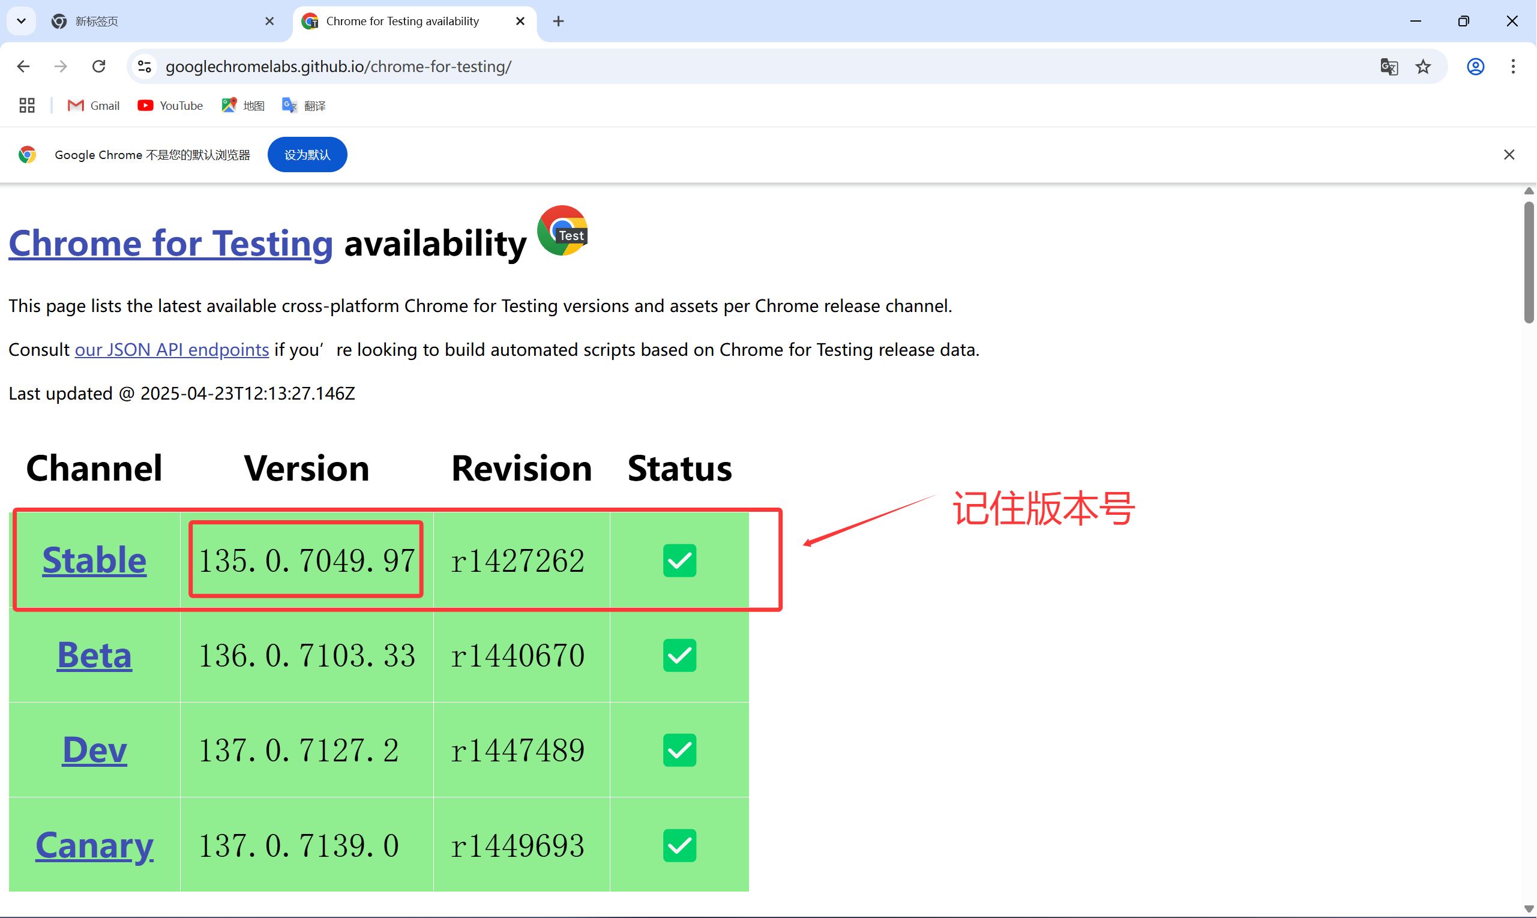Click the browser back arrow

pyautogui.click(x=23, y=66)
